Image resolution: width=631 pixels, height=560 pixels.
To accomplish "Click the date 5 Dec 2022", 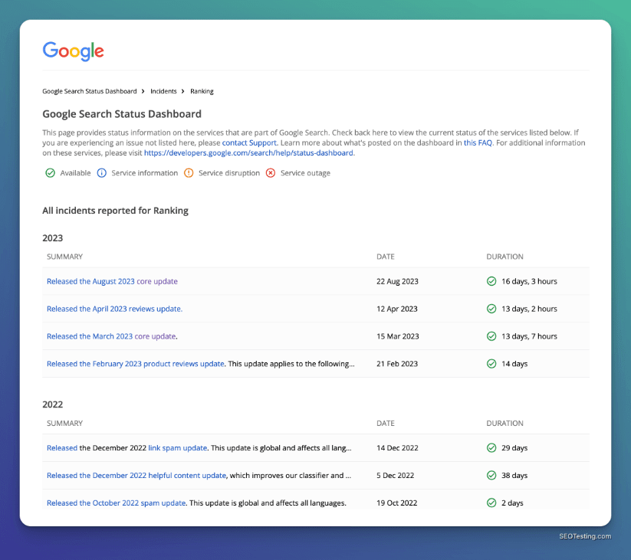I will 395,475.
